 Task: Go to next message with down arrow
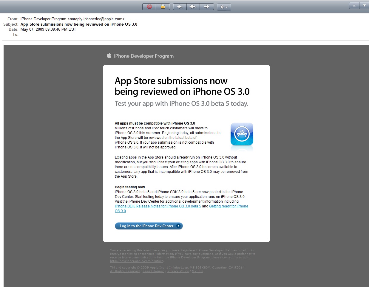click(x=364, y=5)
